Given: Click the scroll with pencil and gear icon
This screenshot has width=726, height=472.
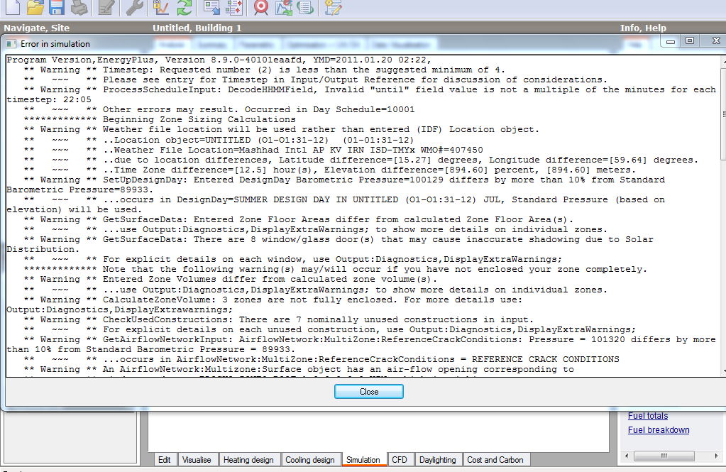Looking at the screenshot, I should click(x=333, y=6).
